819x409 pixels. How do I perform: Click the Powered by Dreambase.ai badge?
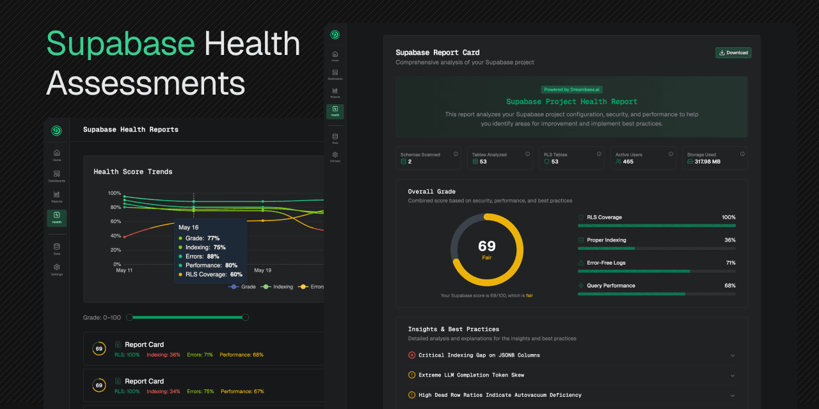click(571, 90)
